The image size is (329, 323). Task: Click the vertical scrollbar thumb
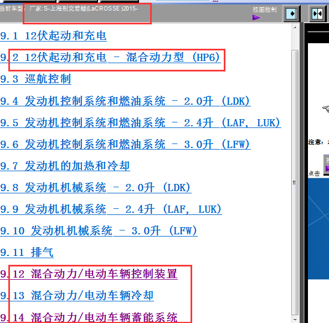point(295,182)
